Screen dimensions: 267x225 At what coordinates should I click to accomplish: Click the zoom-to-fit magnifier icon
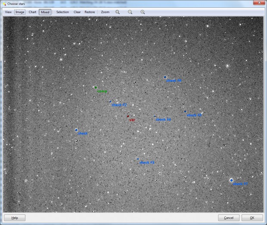(x=118, y=12)
